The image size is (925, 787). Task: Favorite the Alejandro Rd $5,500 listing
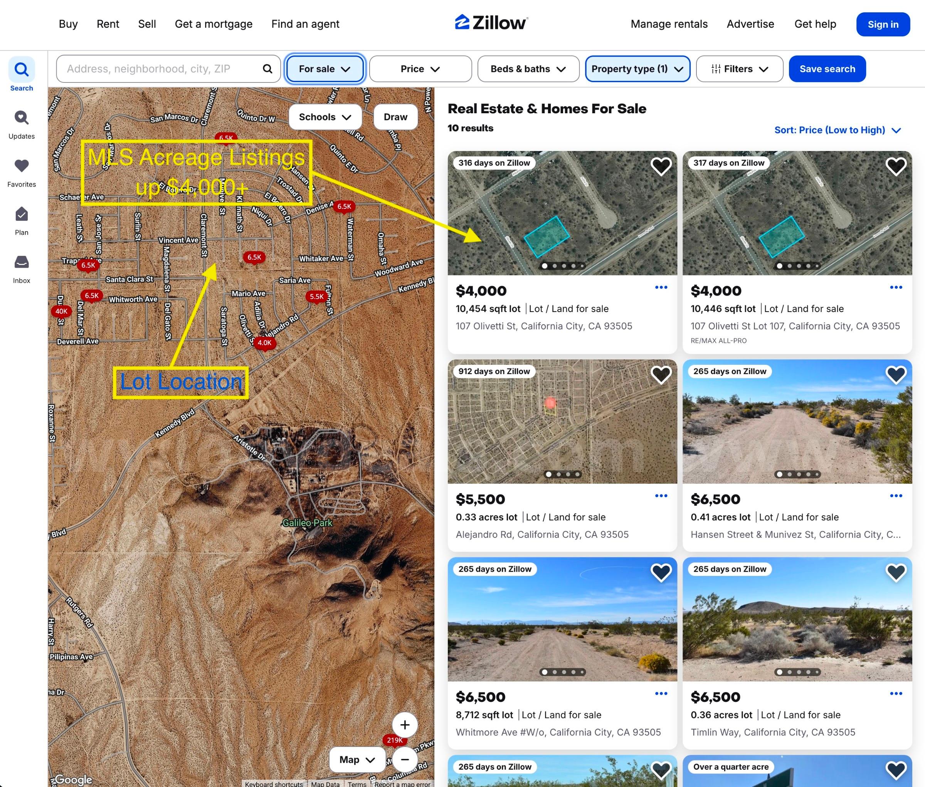click(x=661, y=375)
